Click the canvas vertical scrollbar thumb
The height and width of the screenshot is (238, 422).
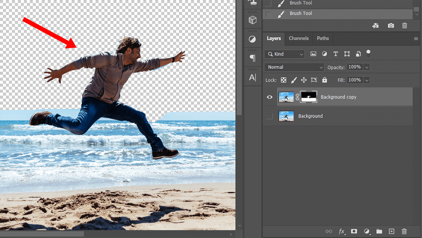[239, 58]
